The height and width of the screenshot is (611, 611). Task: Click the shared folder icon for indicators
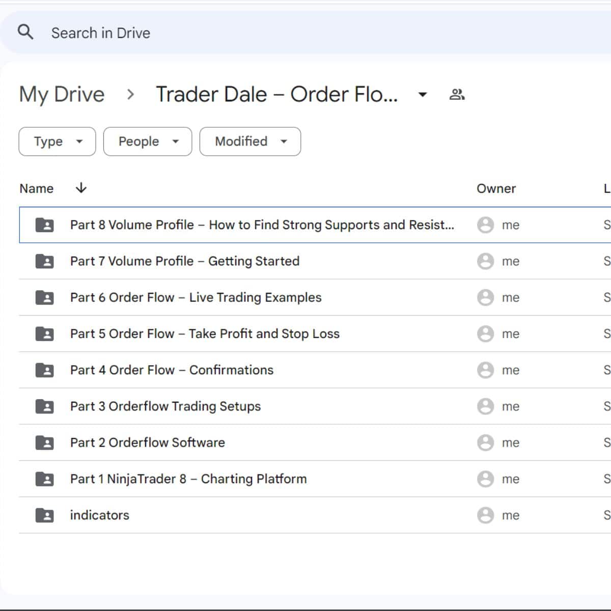[x=44, y=515]
